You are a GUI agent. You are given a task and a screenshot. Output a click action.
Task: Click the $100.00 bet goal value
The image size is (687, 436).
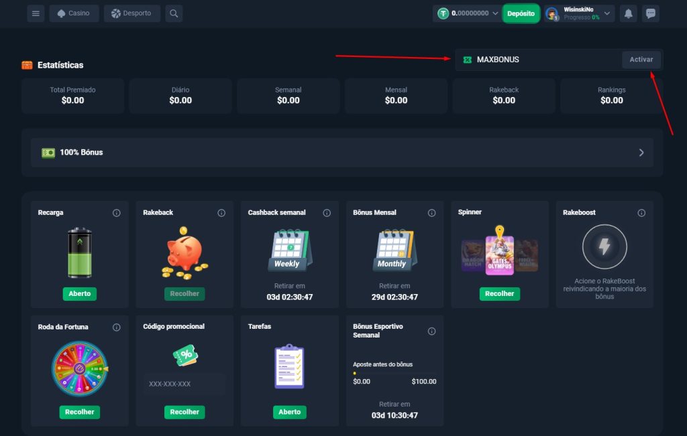[x=424, y=382]
